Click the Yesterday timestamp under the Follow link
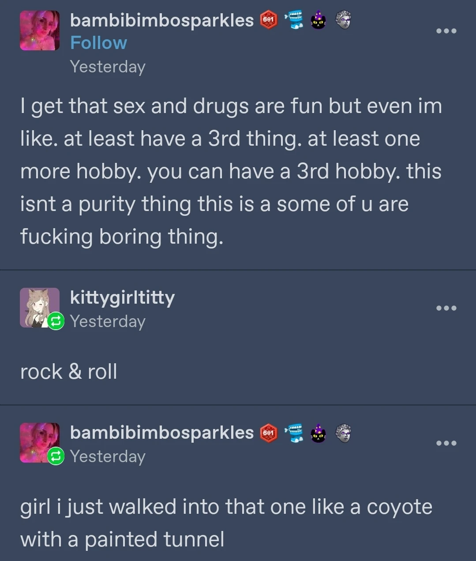The width and height of the screenshot is (476, 561). click(x=108, y=67)
